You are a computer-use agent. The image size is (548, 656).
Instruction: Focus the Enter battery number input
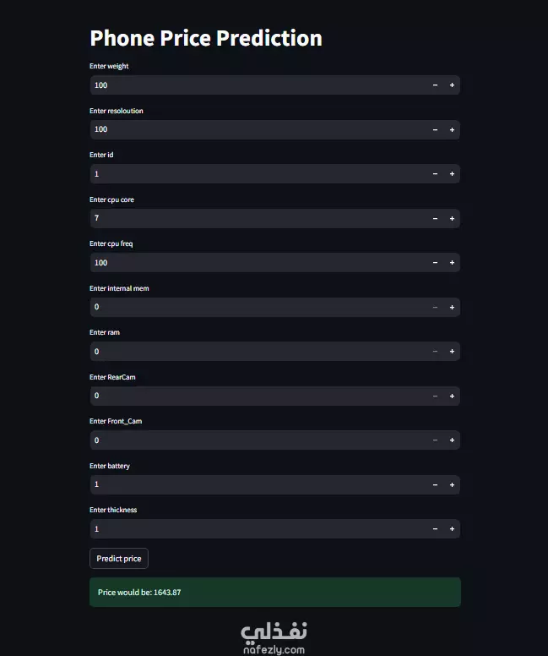click(x=258, y=484)
